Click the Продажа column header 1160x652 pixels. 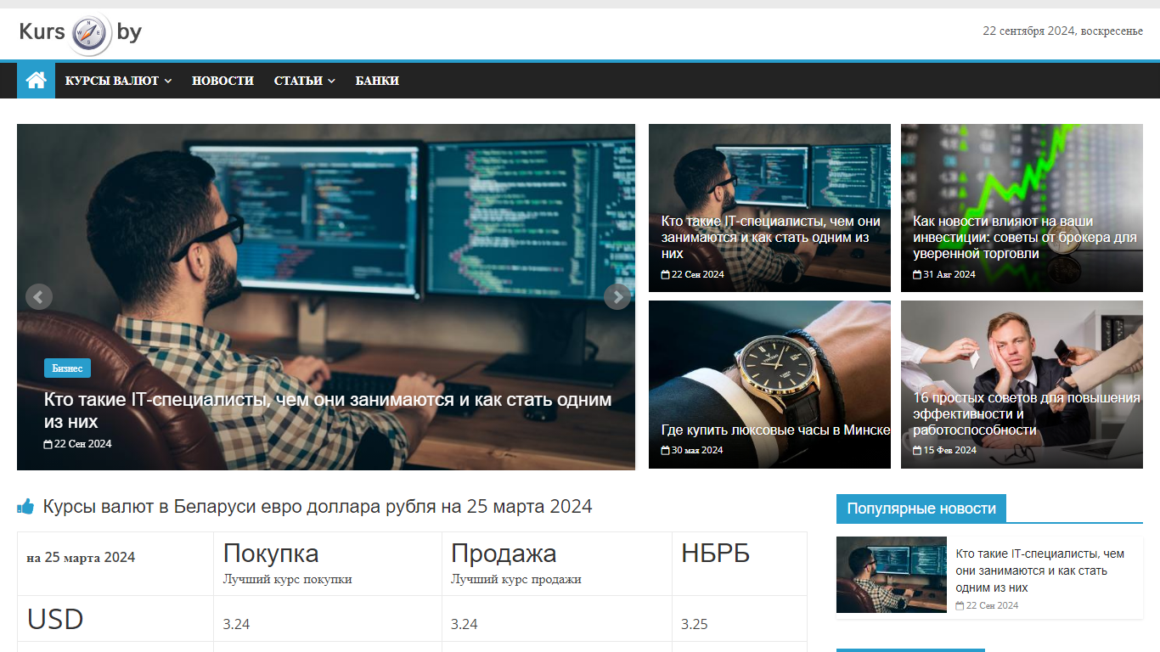(x=504, y=554)
